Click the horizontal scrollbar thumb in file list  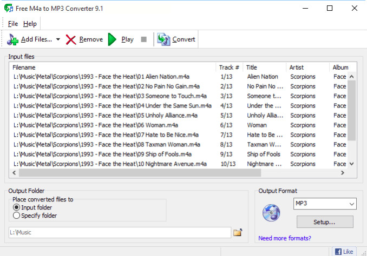(x=140, y=173)
